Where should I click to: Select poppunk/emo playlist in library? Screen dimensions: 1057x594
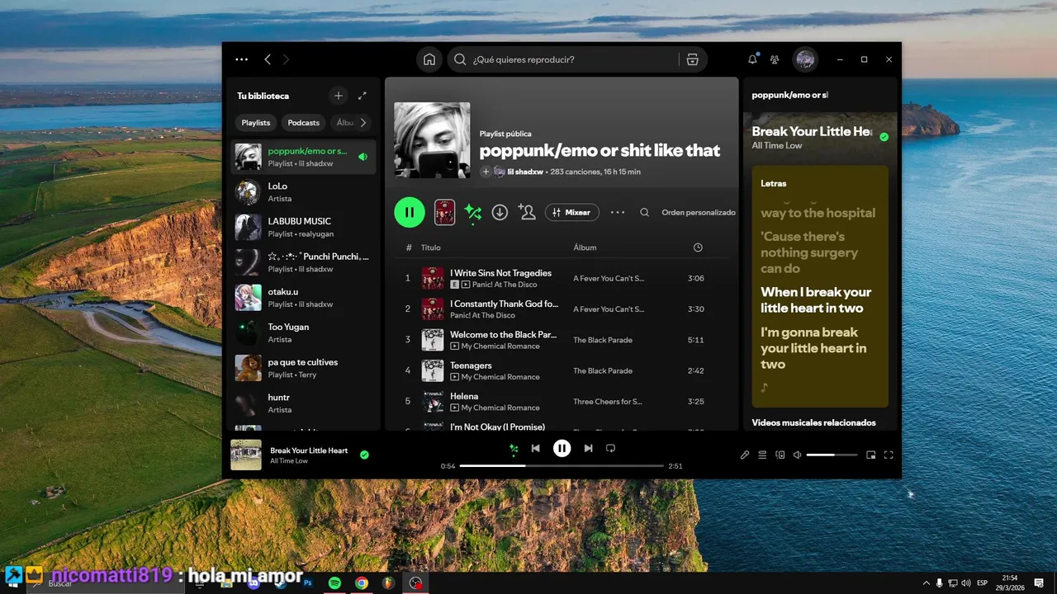coord(302,157)
